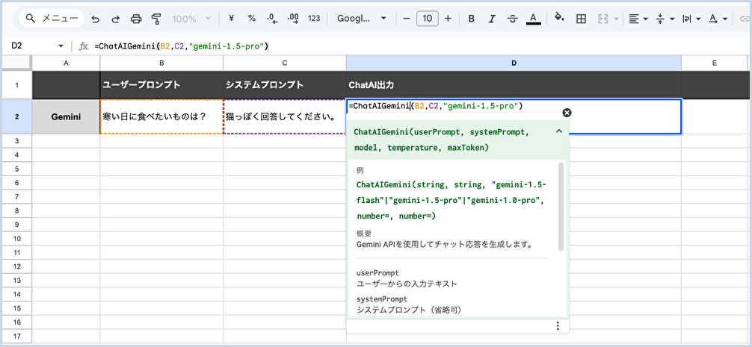Edit the font size field showing 10
The height and width of the screenshot is (347, 752).
(x=428, y=19)
